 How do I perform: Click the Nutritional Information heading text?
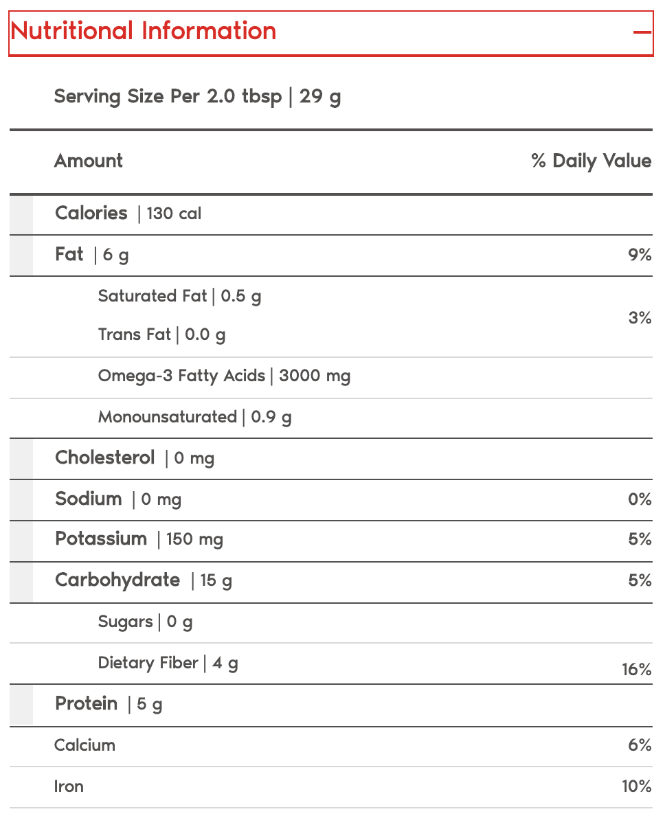(x=144, y=31)
